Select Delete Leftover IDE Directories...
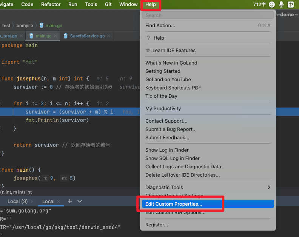 pos(208,175)
